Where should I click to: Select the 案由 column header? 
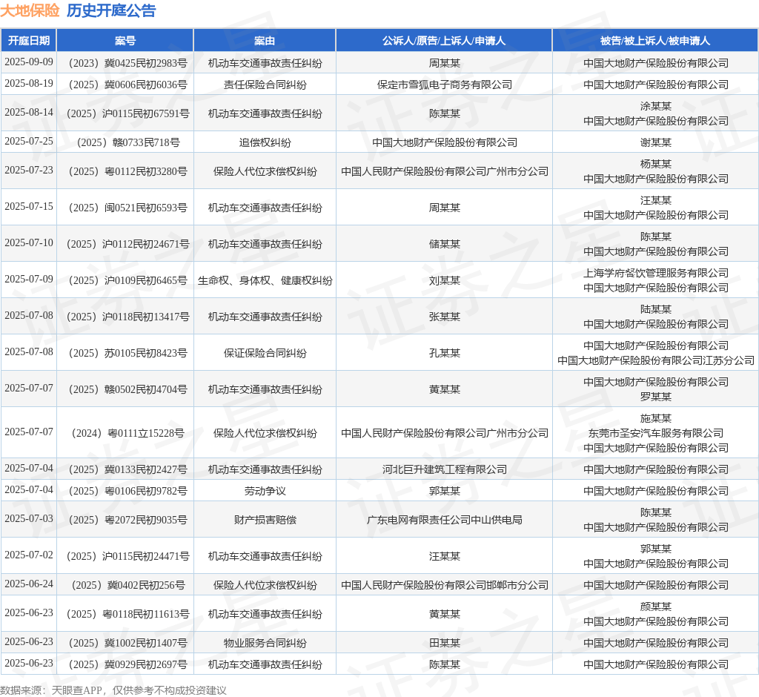coord(265,41)
